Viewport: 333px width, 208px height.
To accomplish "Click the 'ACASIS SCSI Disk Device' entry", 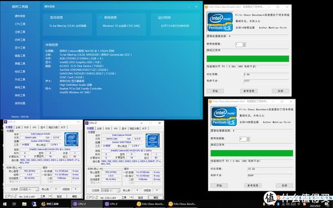I will [82, 66].
